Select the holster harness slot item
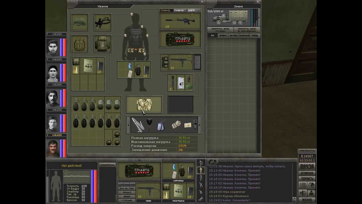 tap(103, 22)
